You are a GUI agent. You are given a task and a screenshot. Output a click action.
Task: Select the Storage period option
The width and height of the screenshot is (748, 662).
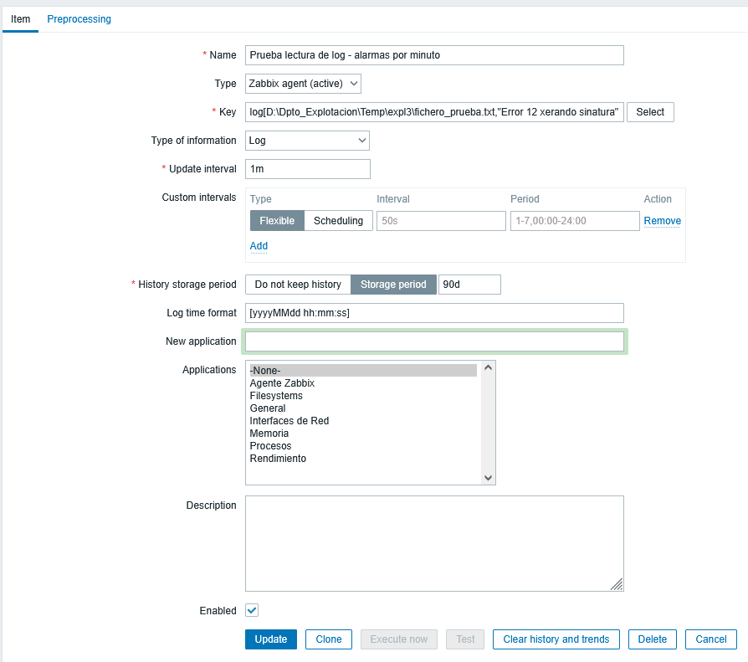393,285
